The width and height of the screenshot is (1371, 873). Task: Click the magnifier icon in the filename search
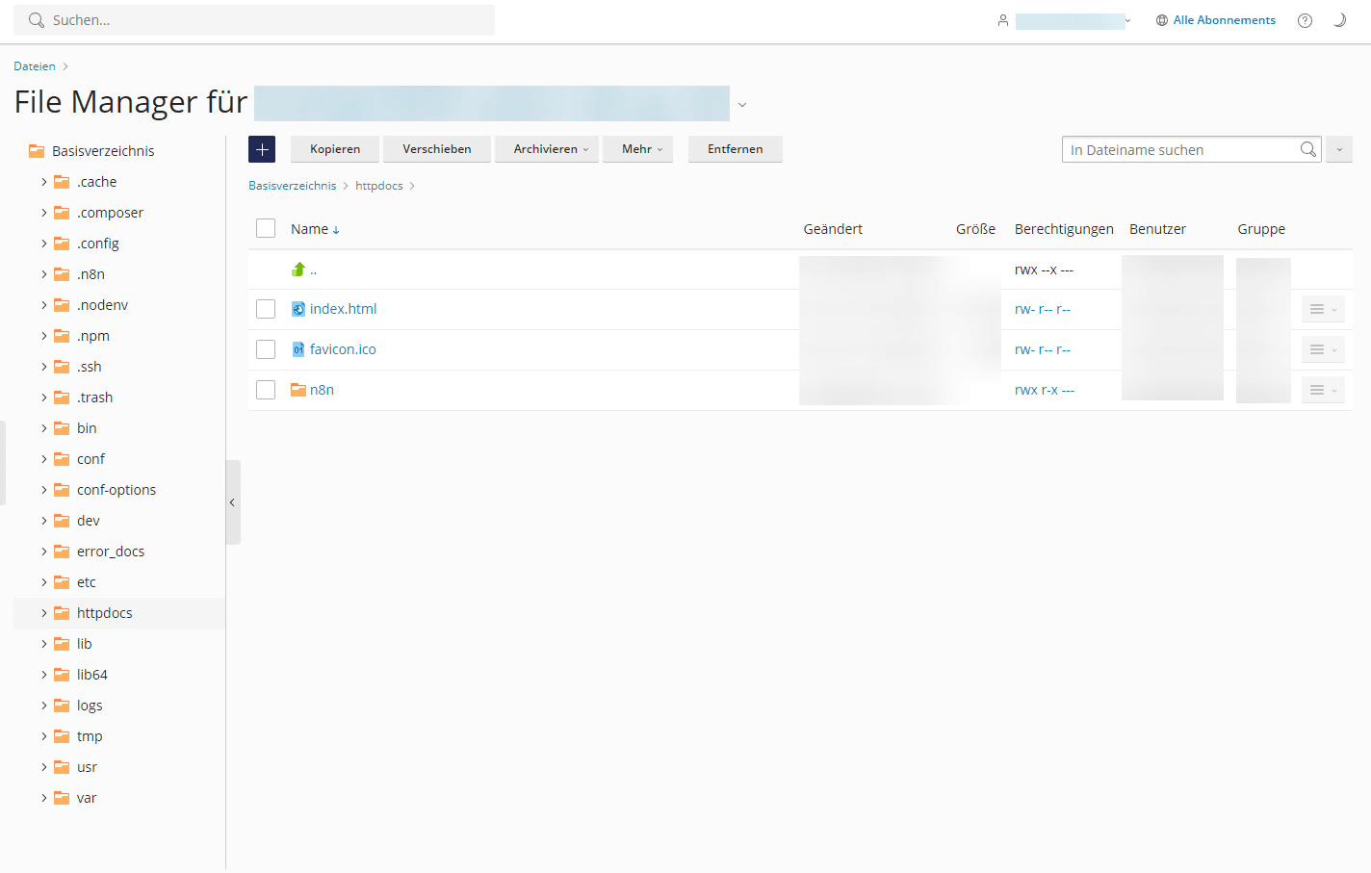tap(1308, 149)
